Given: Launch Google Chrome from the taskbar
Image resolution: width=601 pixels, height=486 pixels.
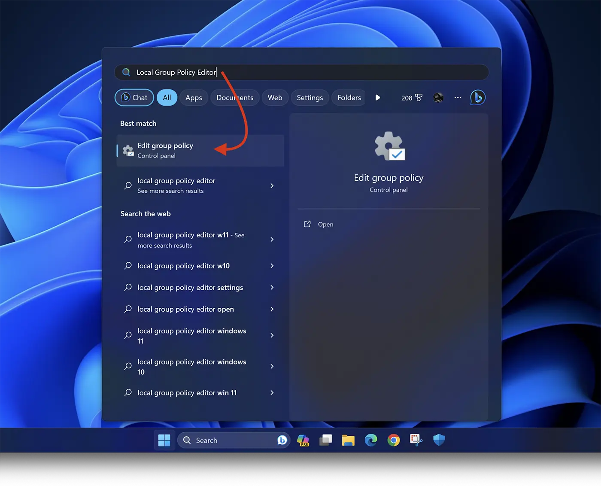Looking at the screenshot, I should point(394,440).
